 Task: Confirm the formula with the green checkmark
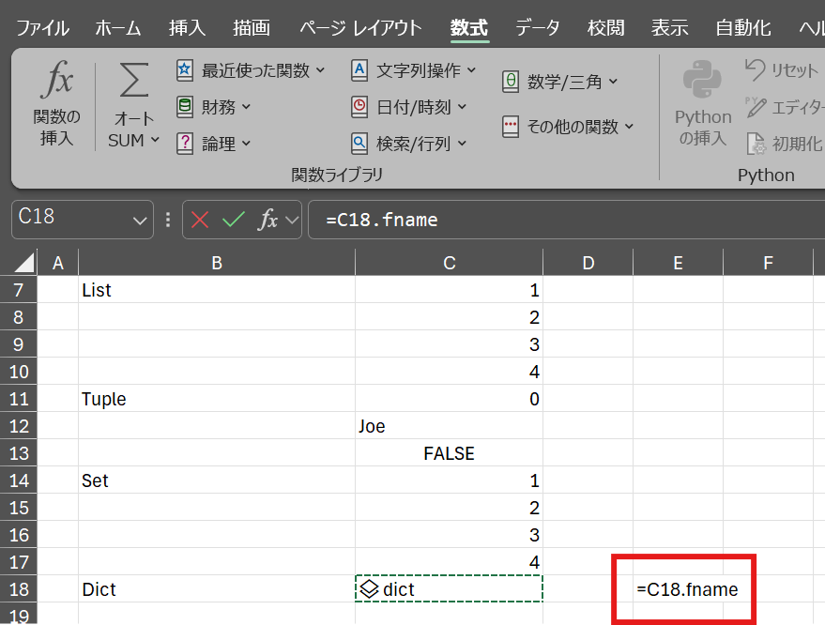point(233,220)
